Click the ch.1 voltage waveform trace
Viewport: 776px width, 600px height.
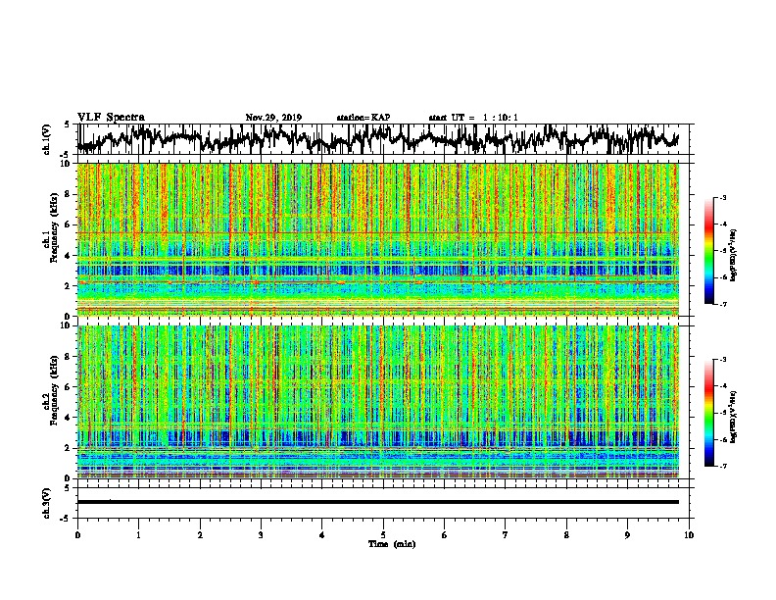pyautogui.click(x=377, y=138)
